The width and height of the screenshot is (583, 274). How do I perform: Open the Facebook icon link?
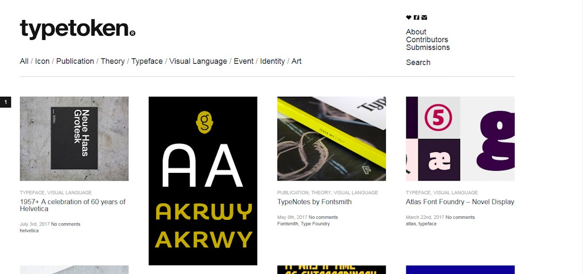[x=417, y=17]
